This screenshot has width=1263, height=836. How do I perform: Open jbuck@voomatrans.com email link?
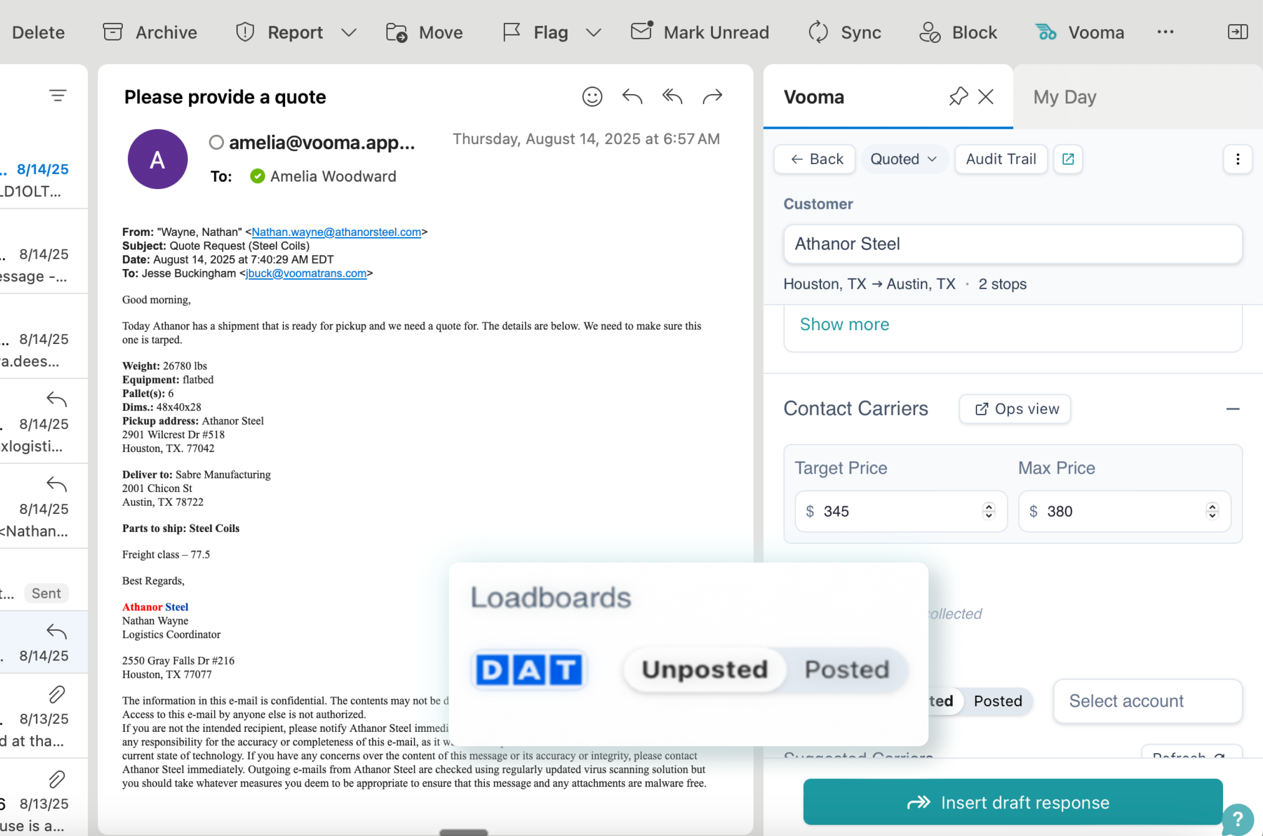click(x=306, y=273)
